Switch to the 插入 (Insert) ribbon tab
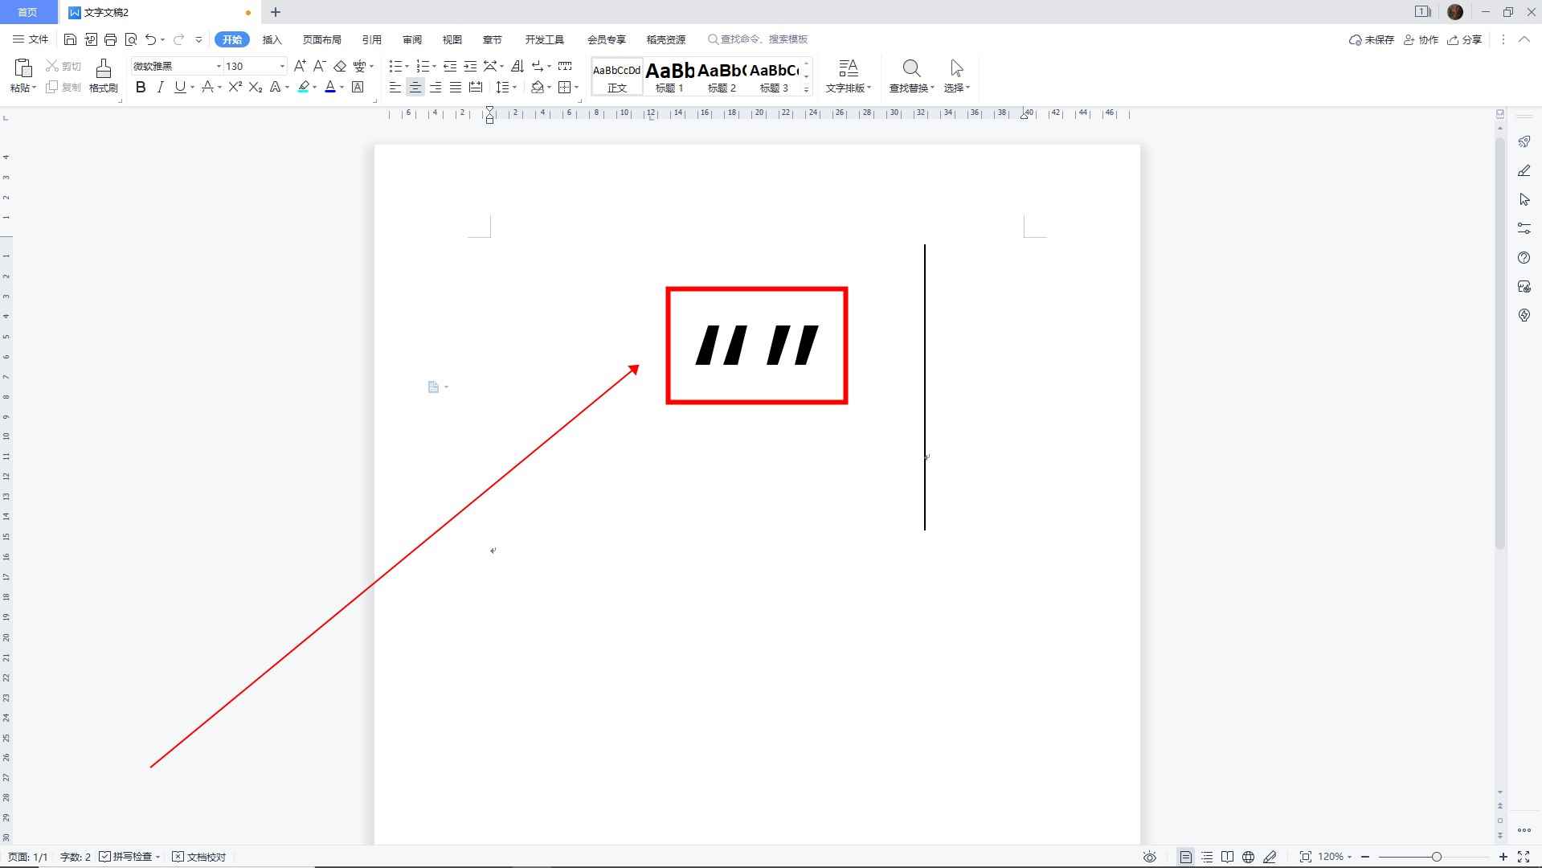 pos(272,39)
